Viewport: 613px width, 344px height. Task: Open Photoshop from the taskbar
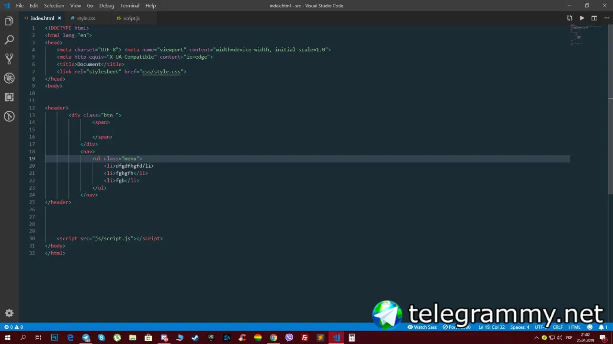click(x=54, y=338)
